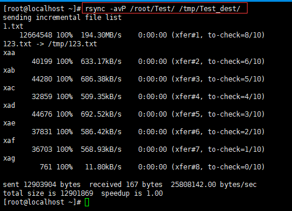The image size is (292, 211).
Task: Click 'received 167 bytes' text
Action: tap(126, 185)
